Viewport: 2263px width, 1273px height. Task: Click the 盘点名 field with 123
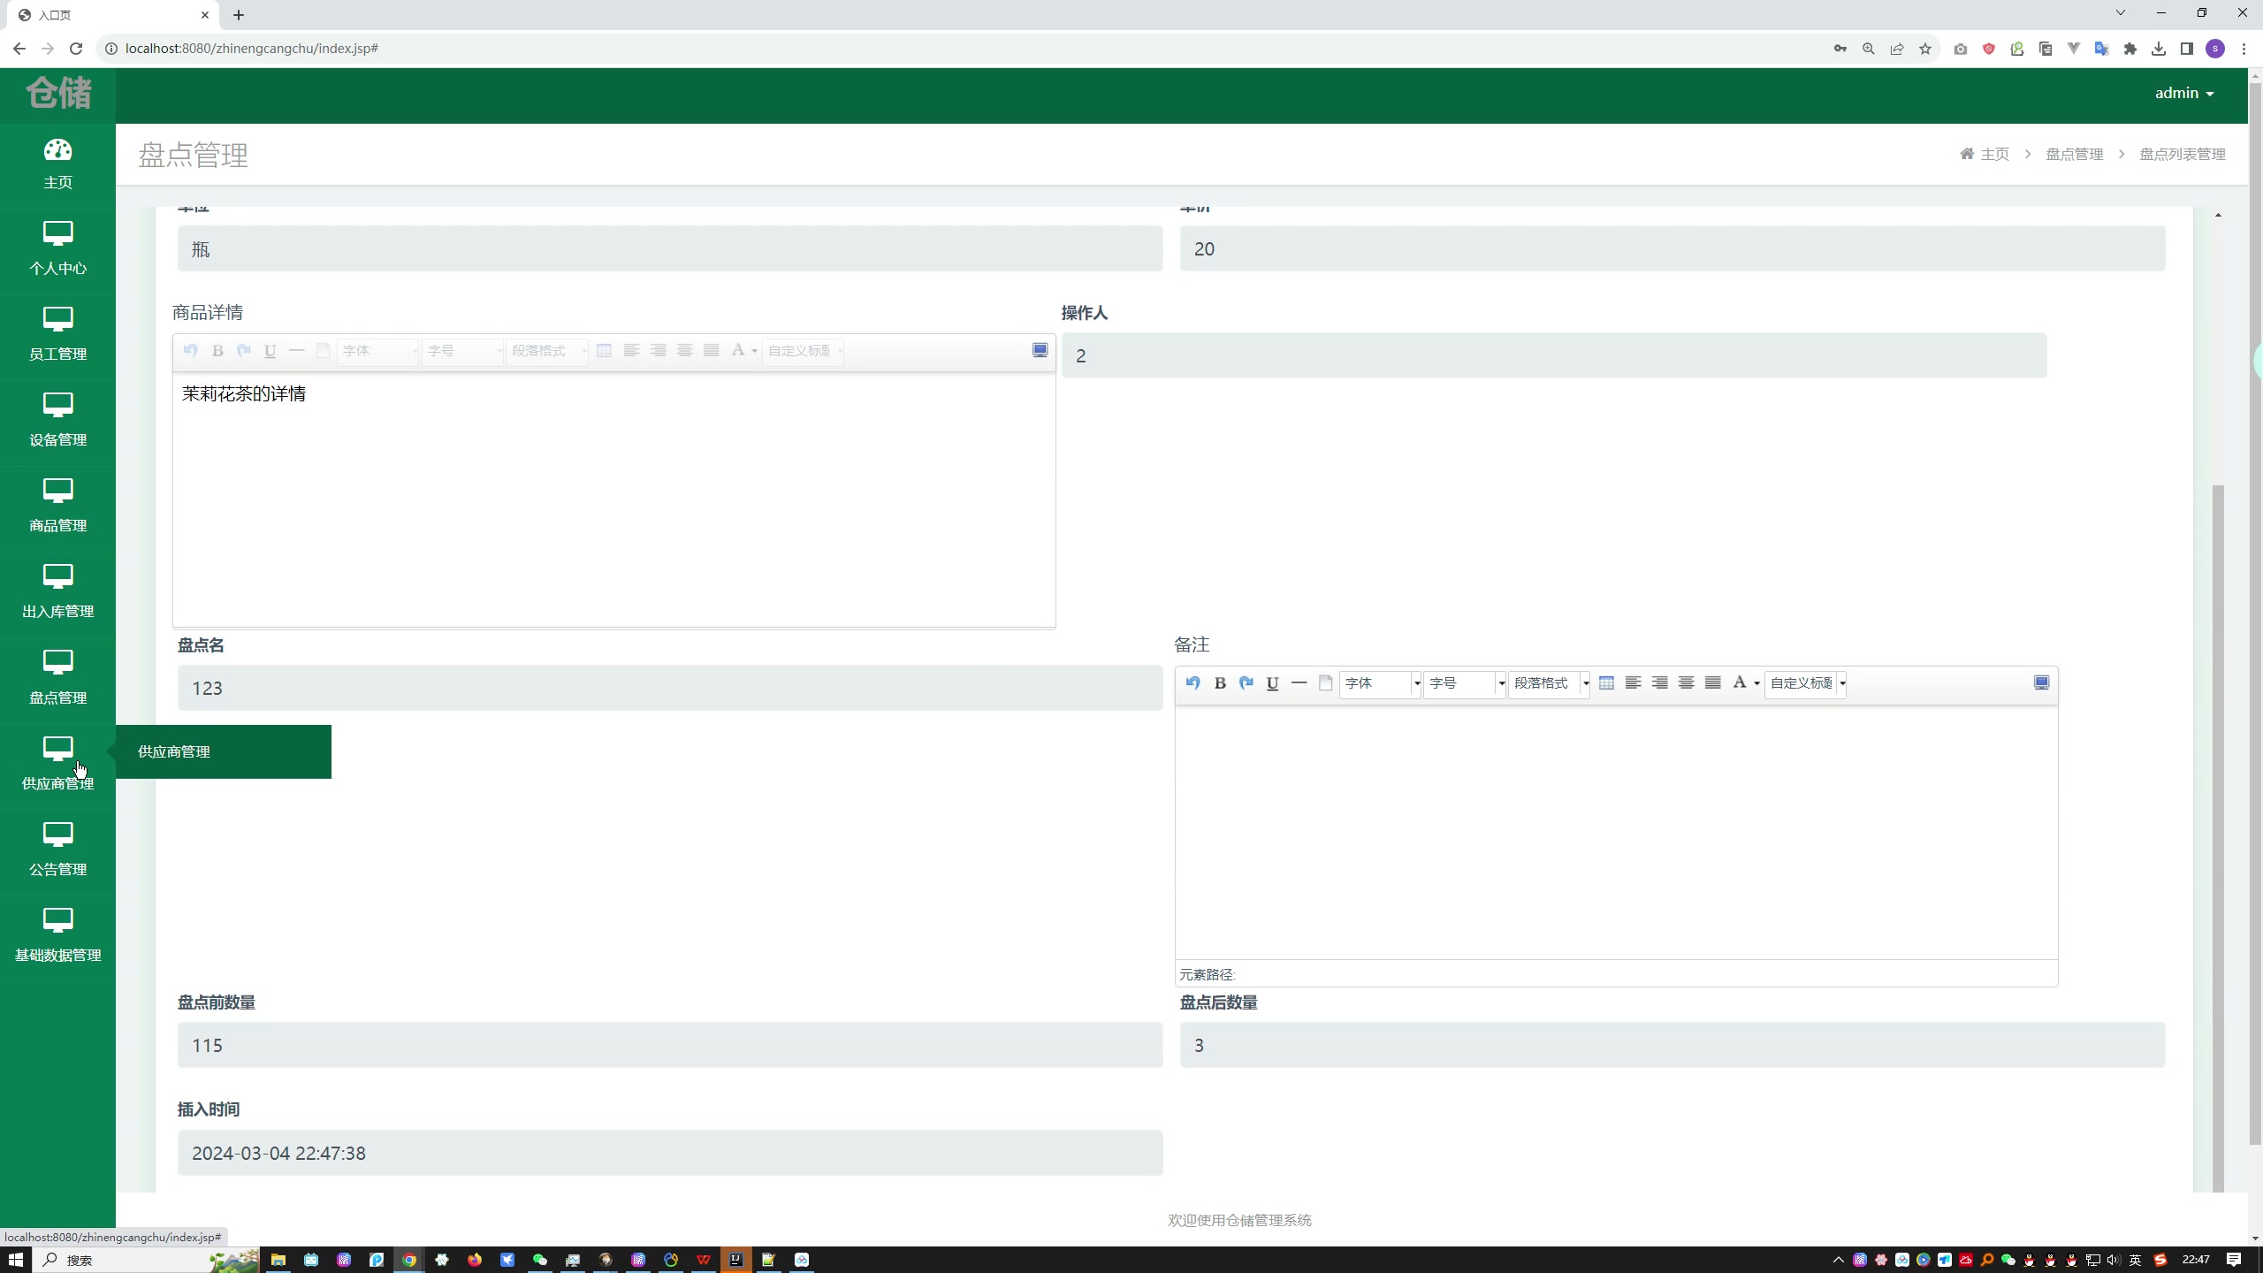[x=670, y=688]
